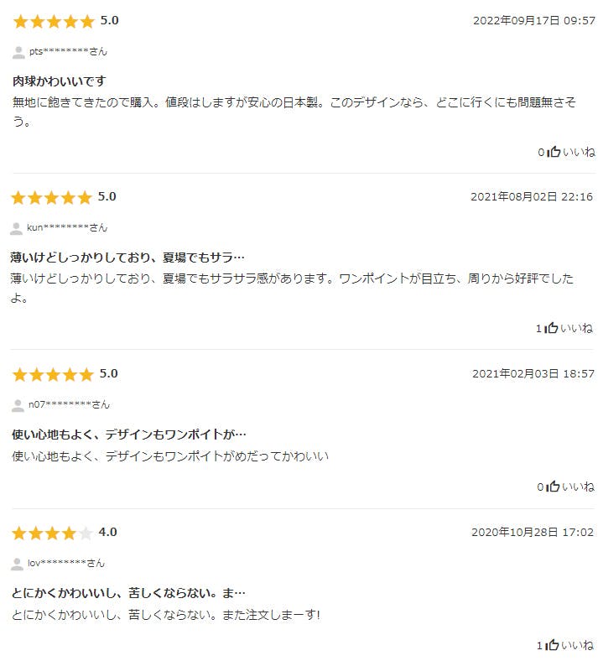Expand truncated title 薄いけどしっかりしており
The width and height of the screenshot is (598, 661).
click(127, 257)
